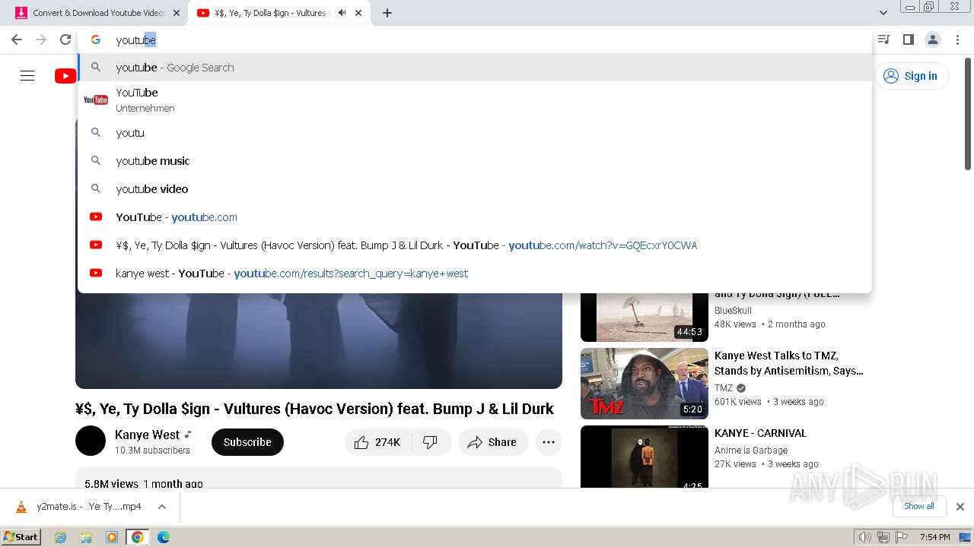Select 'youtube - Google Search' suggestion
The width and height of the screenshot is (974, 547).
[x=475, y=68]
